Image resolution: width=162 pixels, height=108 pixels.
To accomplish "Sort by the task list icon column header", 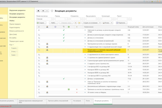I will coord(63,27).
